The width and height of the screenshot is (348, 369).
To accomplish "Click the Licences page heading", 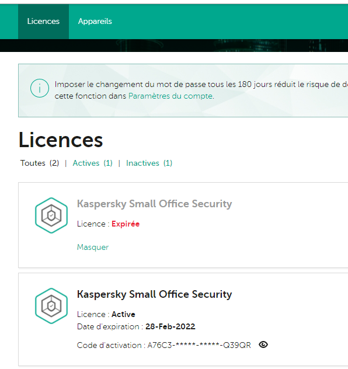I will tap(61, 140).
